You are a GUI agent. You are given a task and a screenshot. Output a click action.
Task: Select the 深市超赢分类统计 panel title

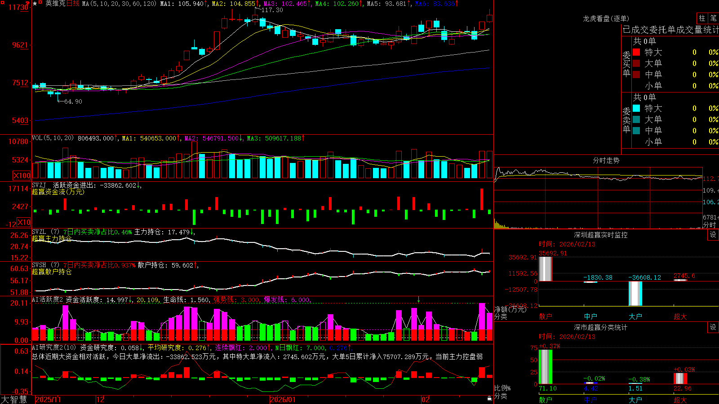[x=600, y=327]
